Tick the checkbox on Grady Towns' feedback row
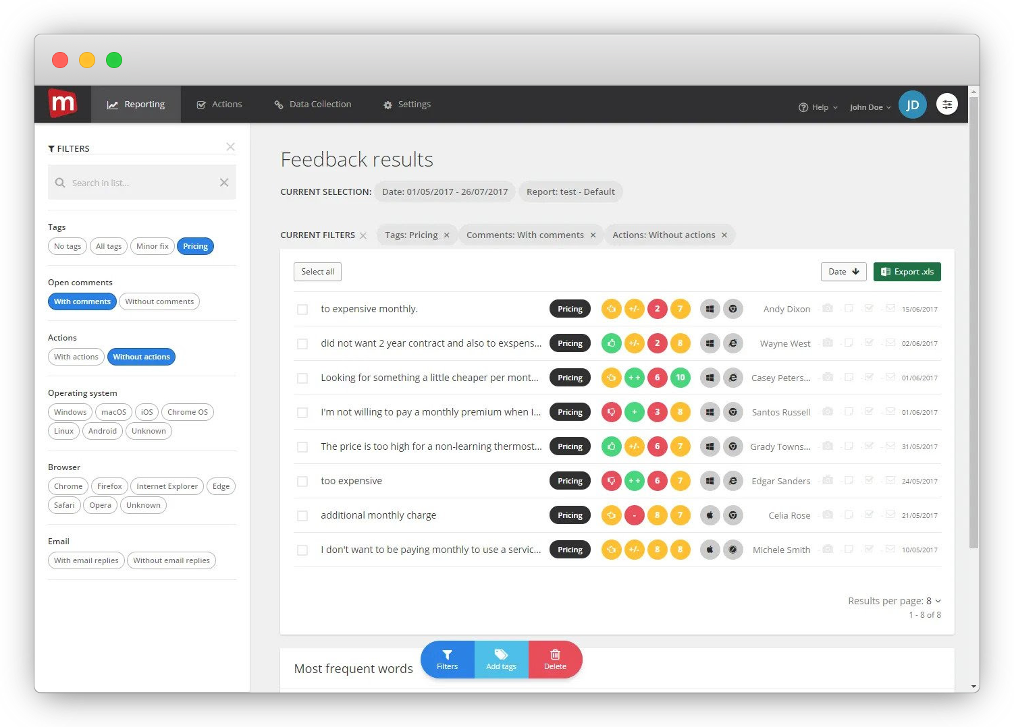Screen dimensions: 1014x727 point(302,446)
